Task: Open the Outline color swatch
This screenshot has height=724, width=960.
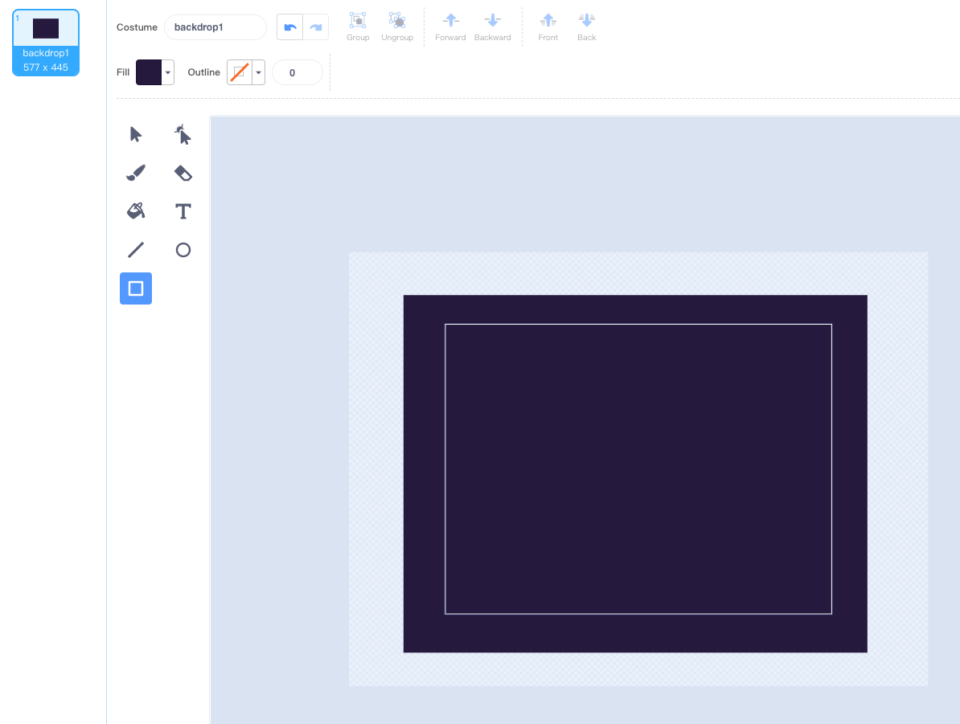Action: (x=240, y=72)
